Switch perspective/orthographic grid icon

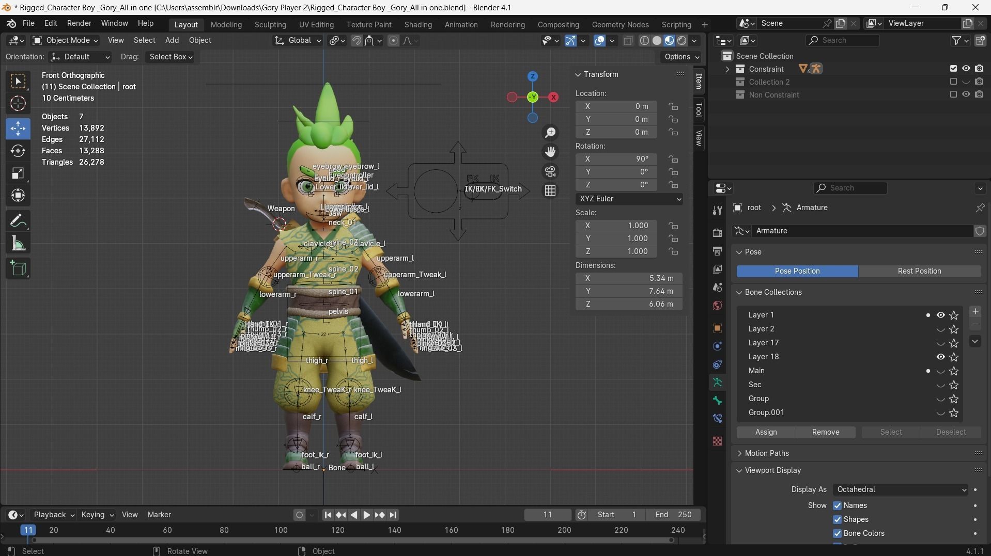click(551, 190)
